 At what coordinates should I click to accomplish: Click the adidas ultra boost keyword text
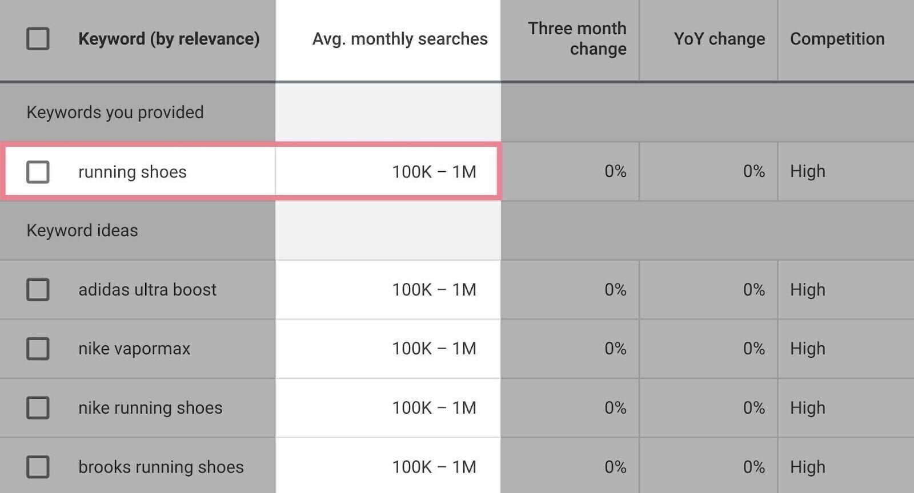(x=147, y=289)
